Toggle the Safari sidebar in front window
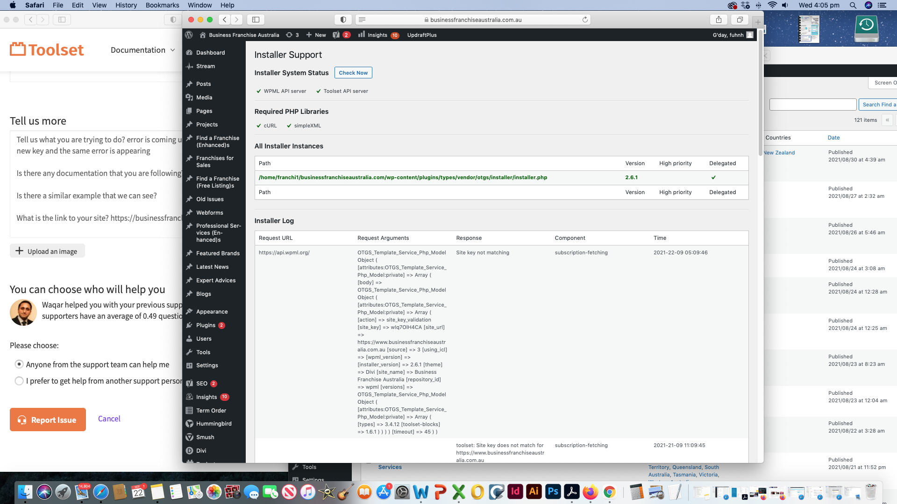897x504 pixels. [x=256, y=20]
